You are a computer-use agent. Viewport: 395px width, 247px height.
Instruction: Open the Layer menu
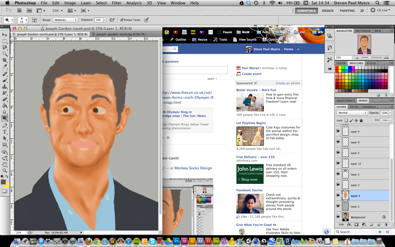click(x=86, y=3)
